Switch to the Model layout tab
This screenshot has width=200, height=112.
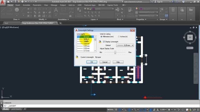(6, 109)
